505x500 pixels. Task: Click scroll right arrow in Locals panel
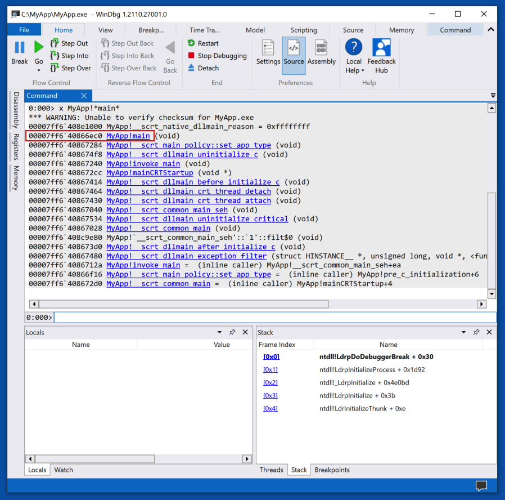[x=247, y=458]
